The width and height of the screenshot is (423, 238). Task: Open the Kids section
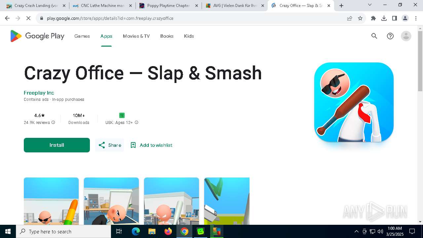click(189, 36)
